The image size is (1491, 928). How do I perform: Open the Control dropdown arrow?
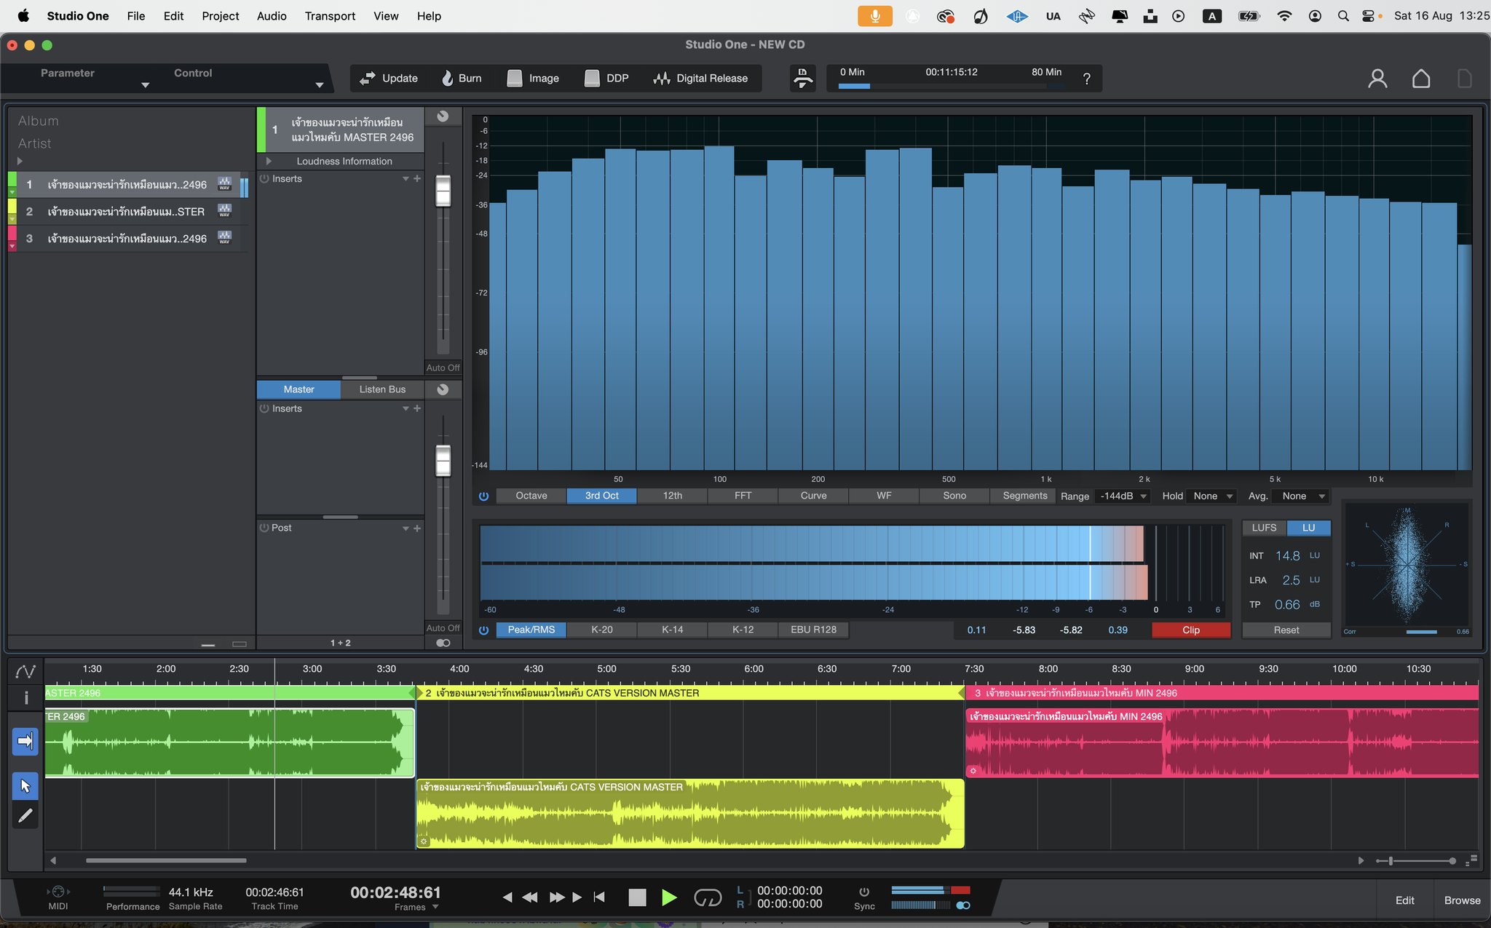click(319, 85)
